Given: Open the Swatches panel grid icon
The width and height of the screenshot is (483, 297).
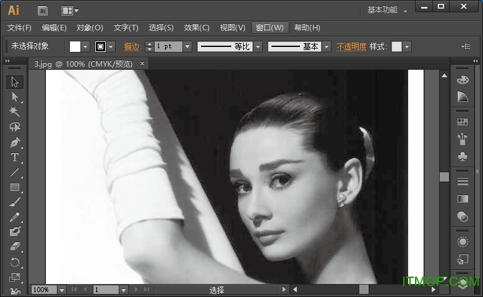Looking at the screenshot, I should coord(462,122).
